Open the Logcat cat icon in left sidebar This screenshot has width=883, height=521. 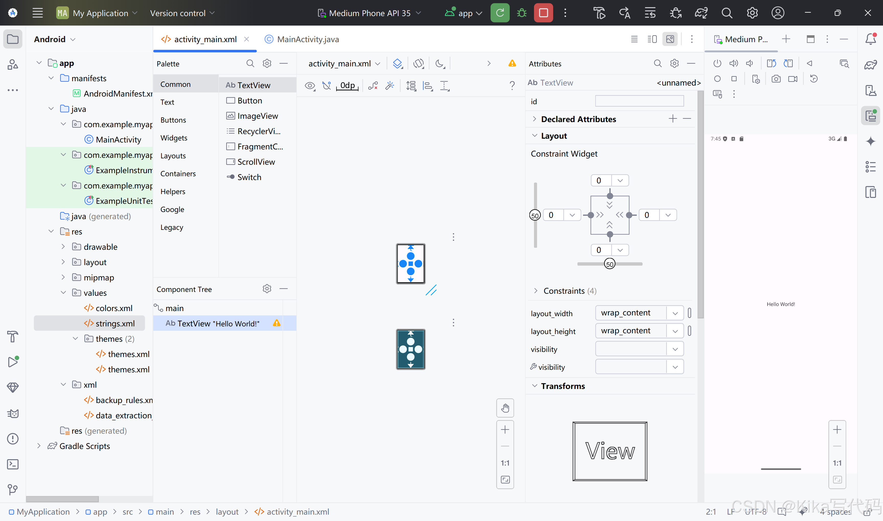point(13,413)
